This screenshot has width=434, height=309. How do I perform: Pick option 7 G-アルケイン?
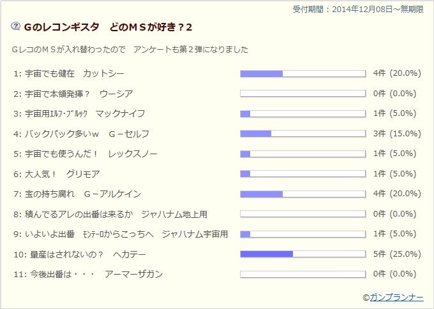pos(77,194)
